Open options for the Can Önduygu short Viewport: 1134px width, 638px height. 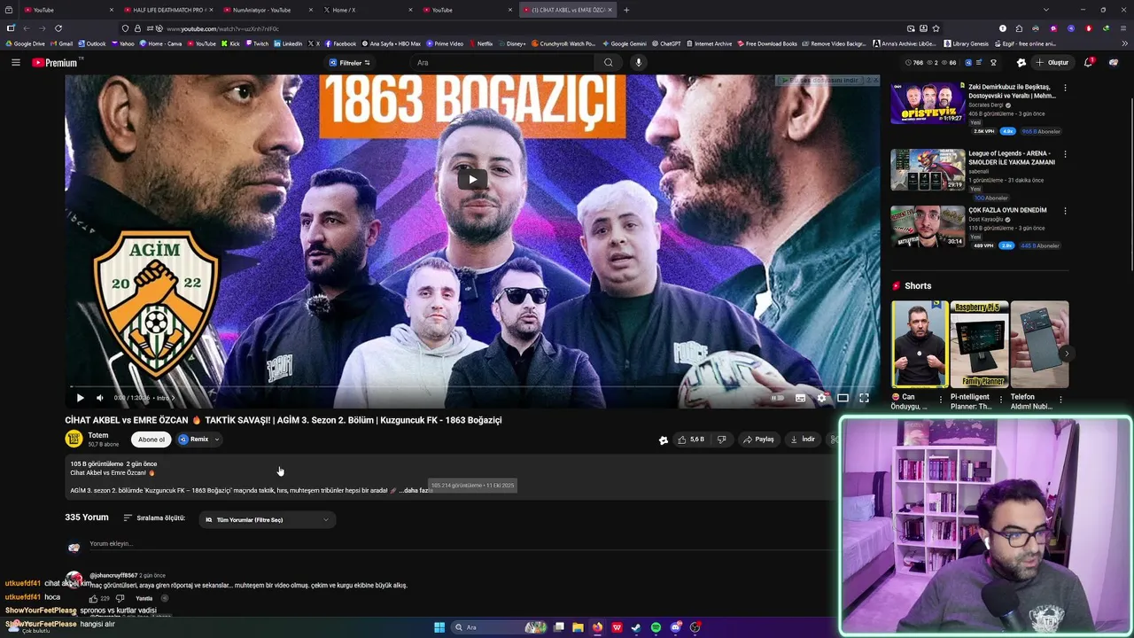pos(941,400)
